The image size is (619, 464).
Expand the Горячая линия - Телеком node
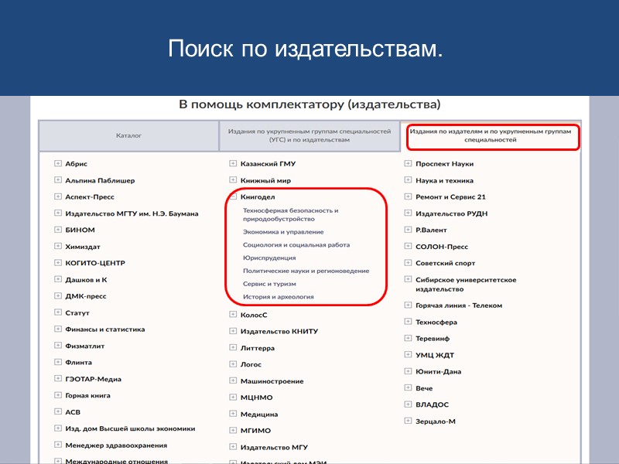click(408, 305)
